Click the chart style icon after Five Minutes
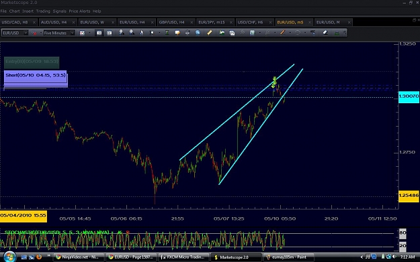The image size is (420, 262). pos(82,33)
